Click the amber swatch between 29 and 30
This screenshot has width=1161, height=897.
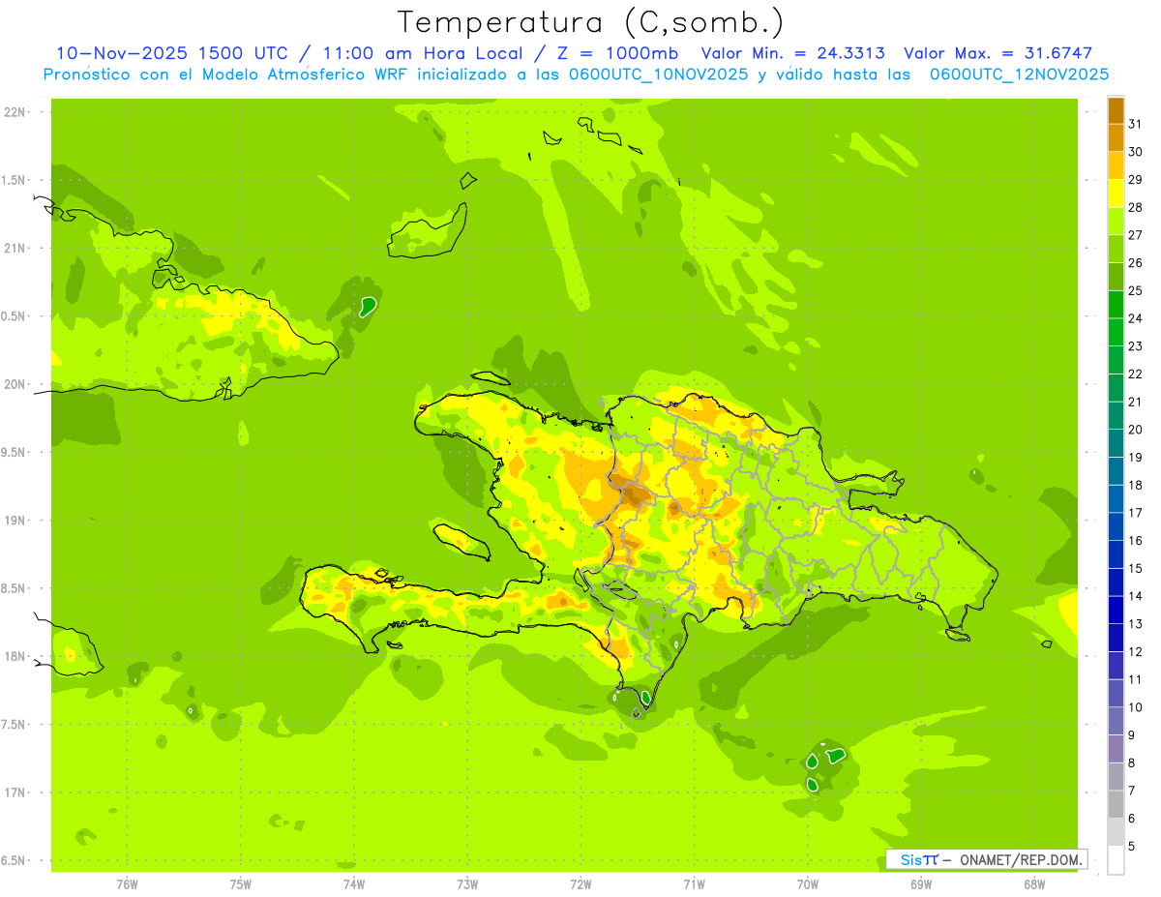(1116, 165)
